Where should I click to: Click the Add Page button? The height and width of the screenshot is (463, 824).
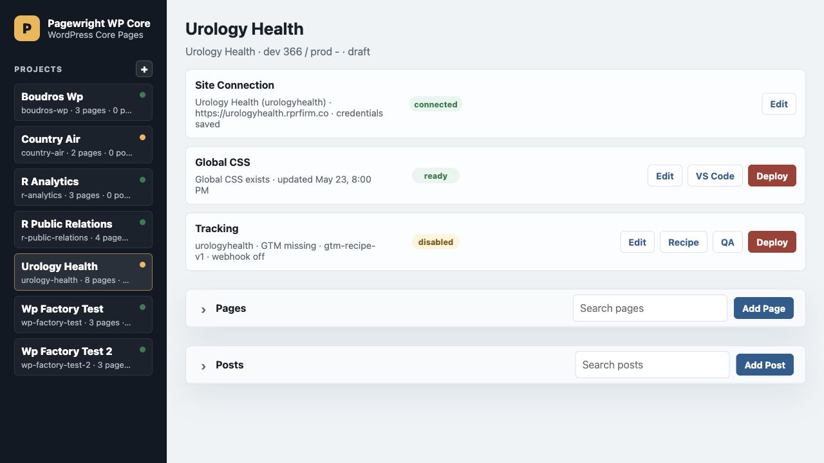pos(763,308)
